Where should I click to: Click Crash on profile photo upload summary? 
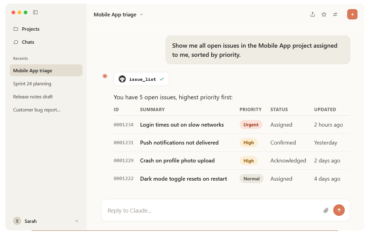[177, 160]
